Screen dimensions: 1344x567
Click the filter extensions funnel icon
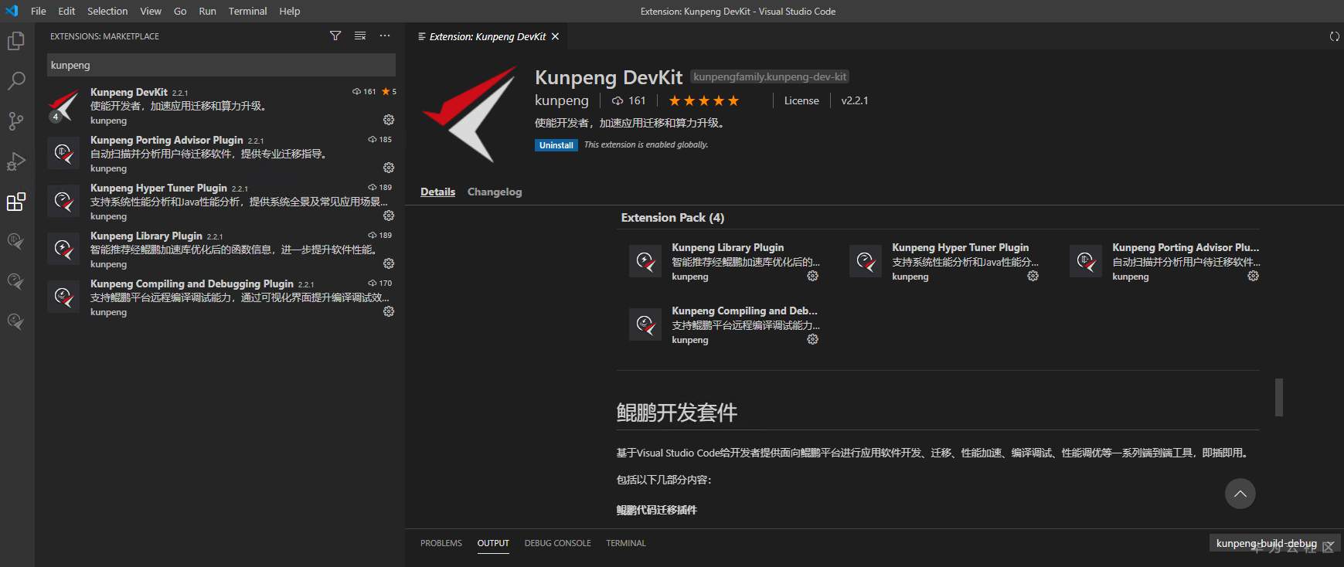335,36
